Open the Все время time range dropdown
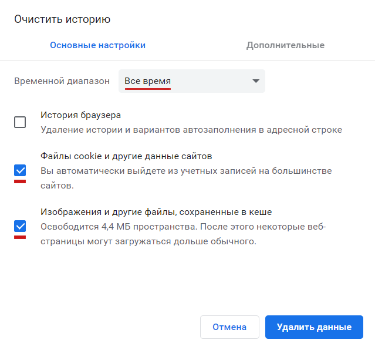 click(x=191, y=81)
